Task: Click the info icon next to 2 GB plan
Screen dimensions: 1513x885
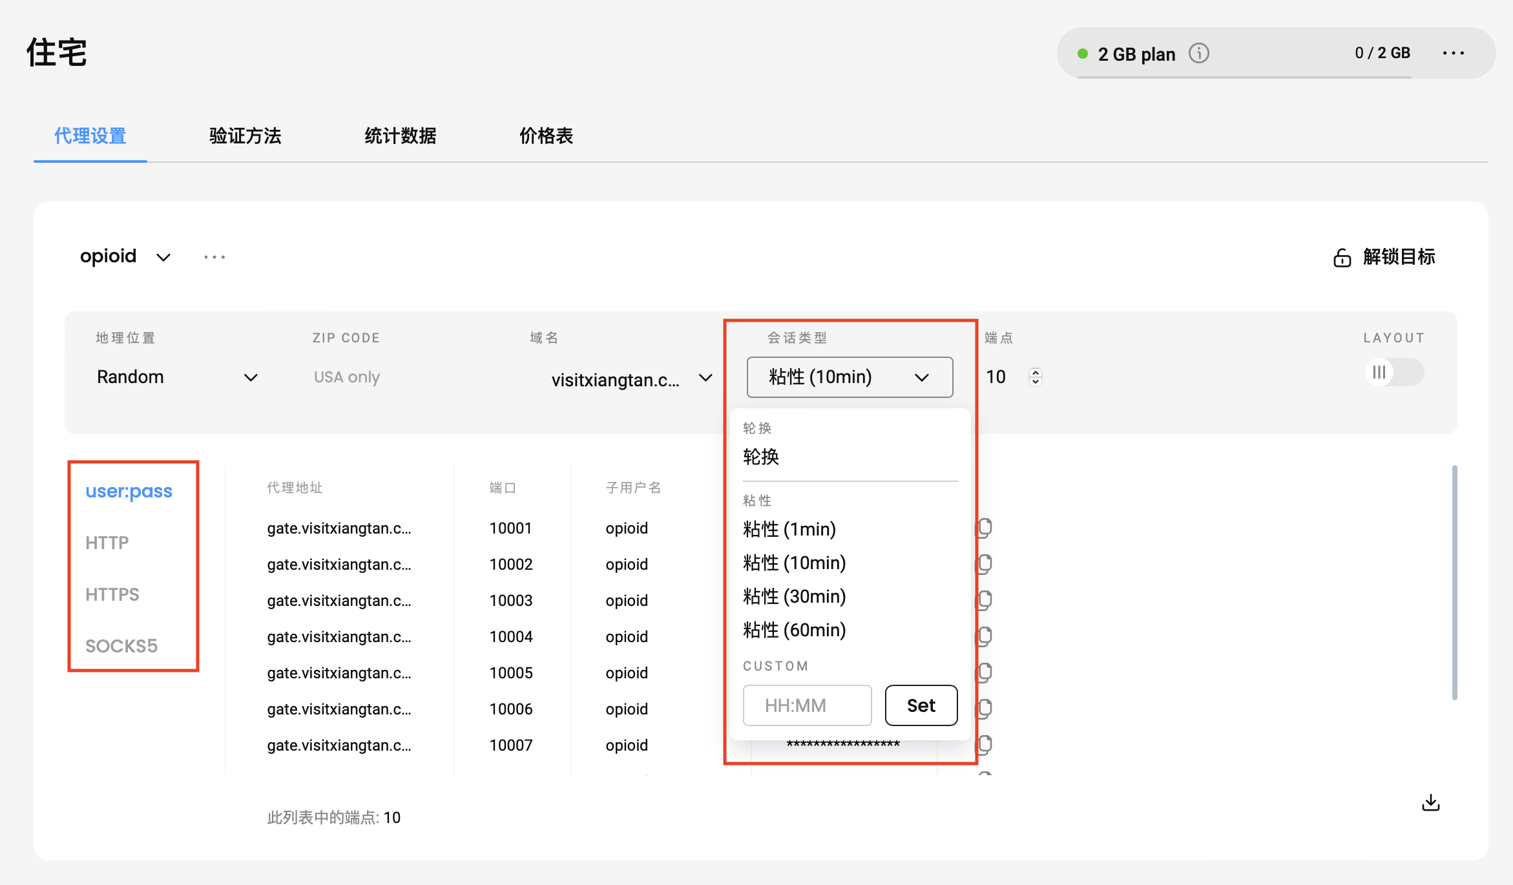Action: (x=1199, y=53)
